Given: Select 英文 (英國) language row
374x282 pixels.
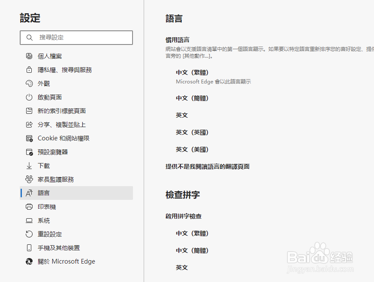Looking at the screenshot, I should (192, 132).
